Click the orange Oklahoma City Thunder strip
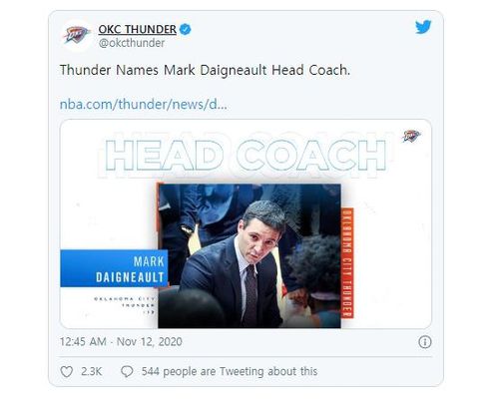Viewport: 499px width, 405px height. (347, 262)
